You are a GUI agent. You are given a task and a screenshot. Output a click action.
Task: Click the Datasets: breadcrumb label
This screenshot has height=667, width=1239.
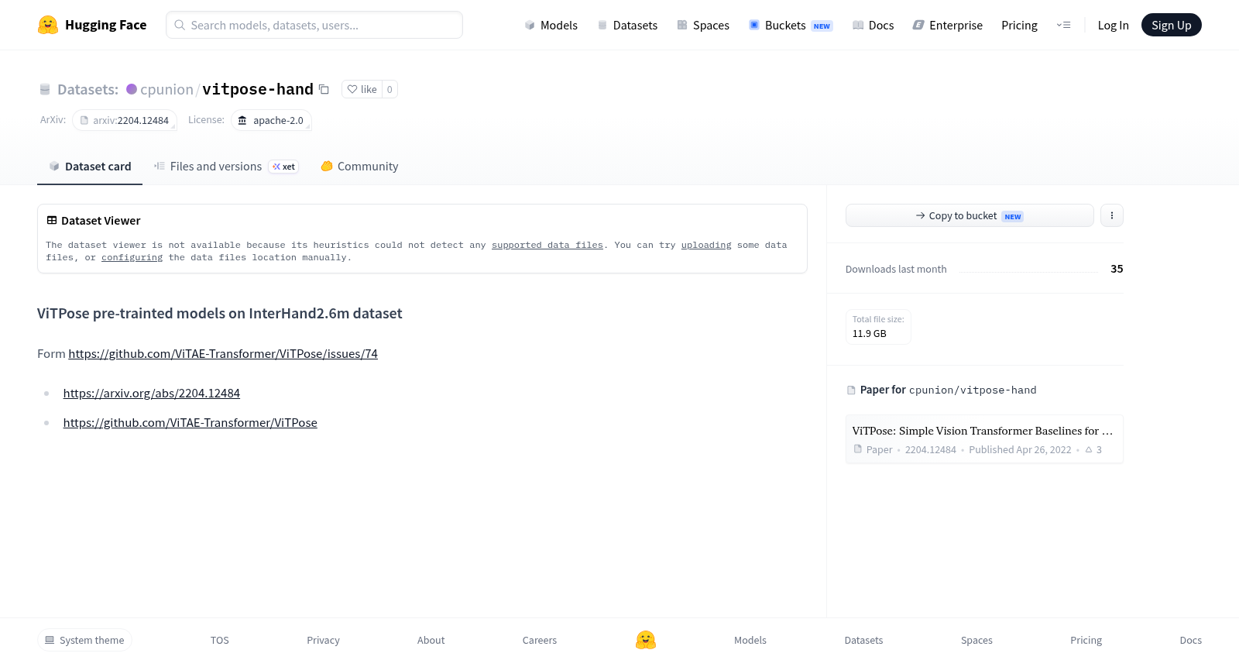(88, 89)
